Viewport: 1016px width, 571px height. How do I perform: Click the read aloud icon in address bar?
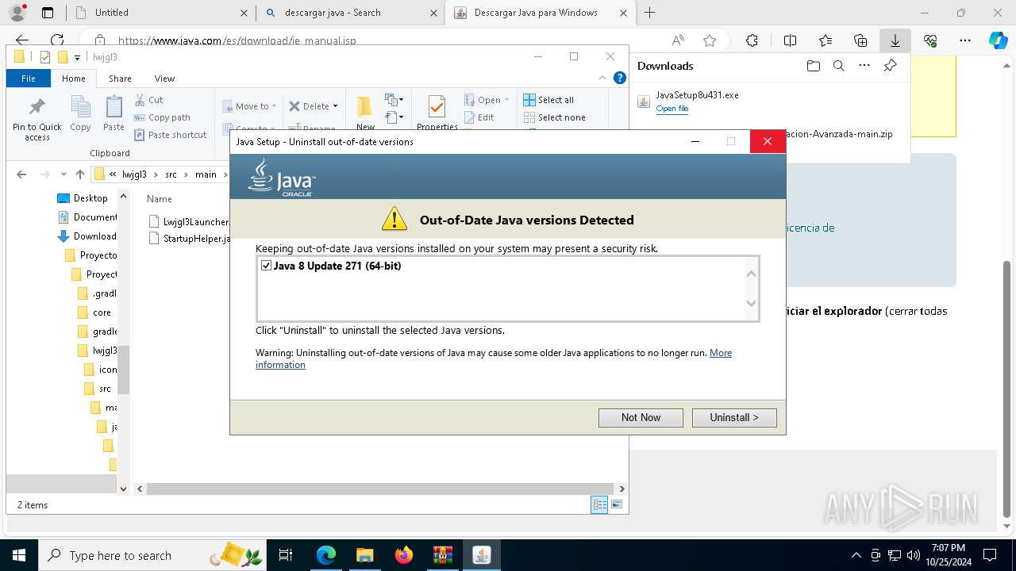[x=678, y=40]
